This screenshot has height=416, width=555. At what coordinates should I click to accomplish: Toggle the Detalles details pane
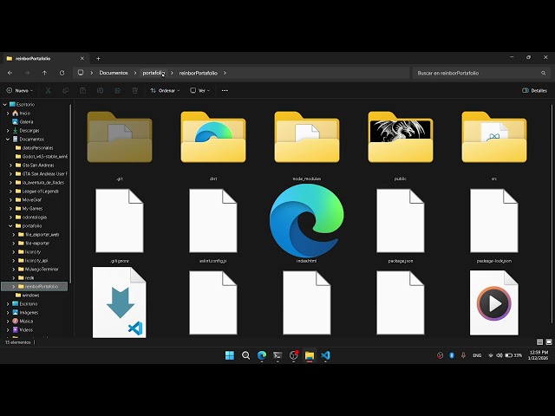click(534, 90)
